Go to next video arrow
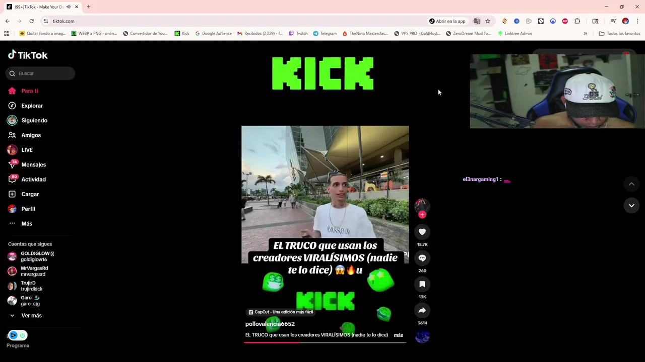Image resolution: width=645 pixels, height=362 pixels. (631, 205)
